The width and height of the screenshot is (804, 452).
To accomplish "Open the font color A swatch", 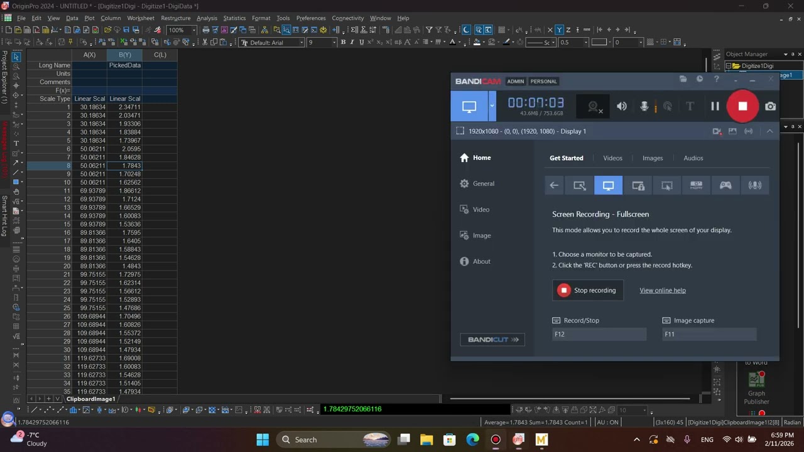I will click(452, 42).
